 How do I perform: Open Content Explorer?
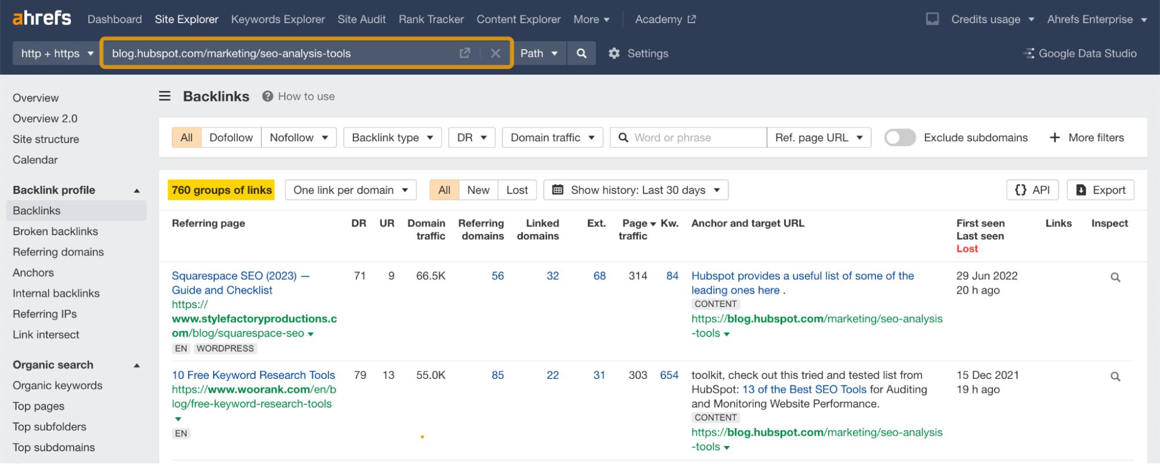519,19
